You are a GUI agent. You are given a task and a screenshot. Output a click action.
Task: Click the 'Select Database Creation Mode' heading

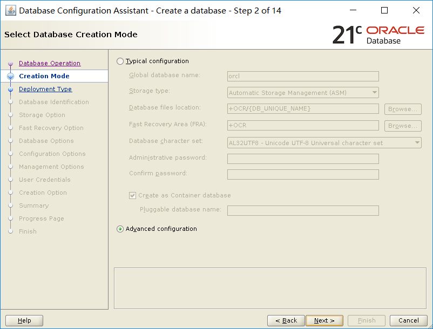[71, 35]
